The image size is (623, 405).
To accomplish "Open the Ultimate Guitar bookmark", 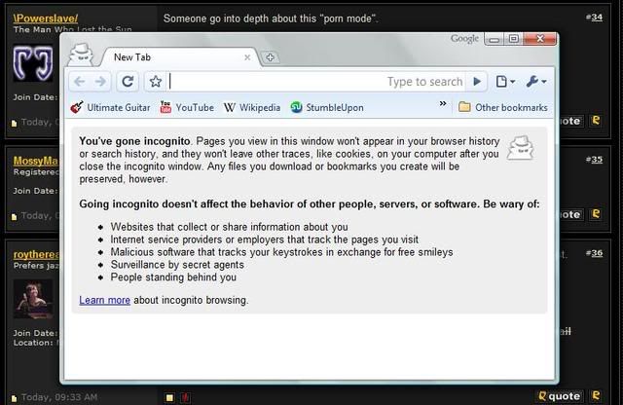I will pos(110,107).
